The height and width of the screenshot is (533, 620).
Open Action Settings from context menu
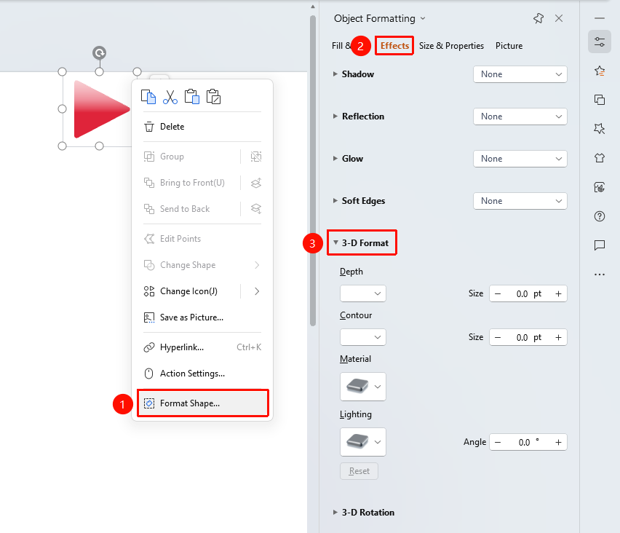[202, 374]
